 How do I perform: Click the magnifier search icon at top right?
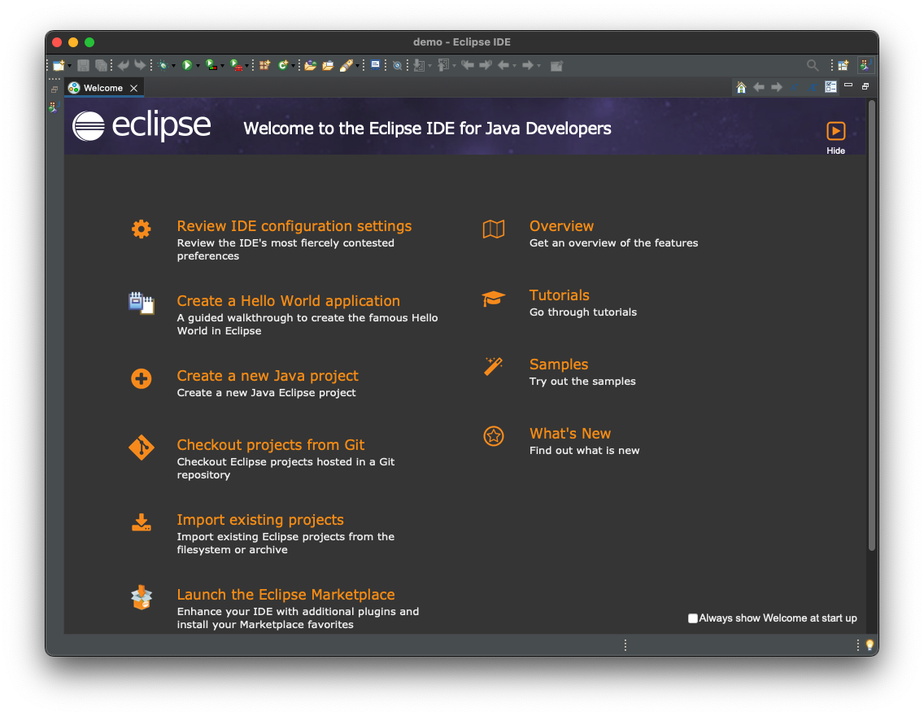[x=812, y=65]
